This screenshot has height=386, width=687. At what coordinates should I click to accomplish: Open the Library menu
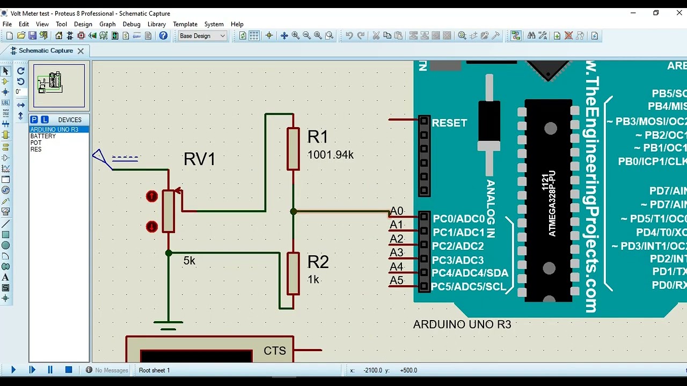click(157, 24)
